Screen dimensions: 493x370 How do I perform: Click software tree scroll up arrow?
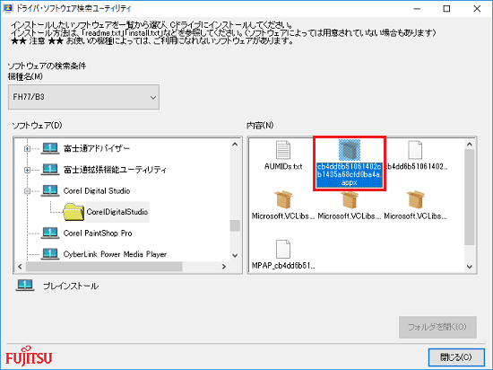tap(235, 145)
